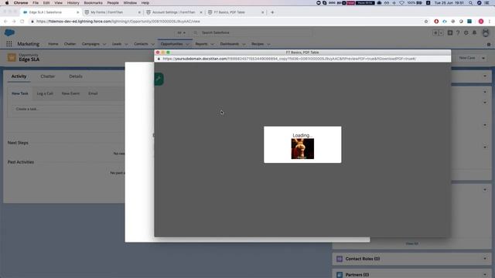The image size is (495, 278).
Task: Select the Email activity tab
Action: pyautogui.click(x=93, y=93)
